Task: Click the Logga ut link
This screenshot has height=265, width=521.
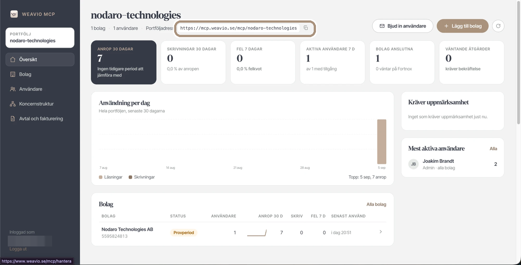Action: [x=18, y=249]
